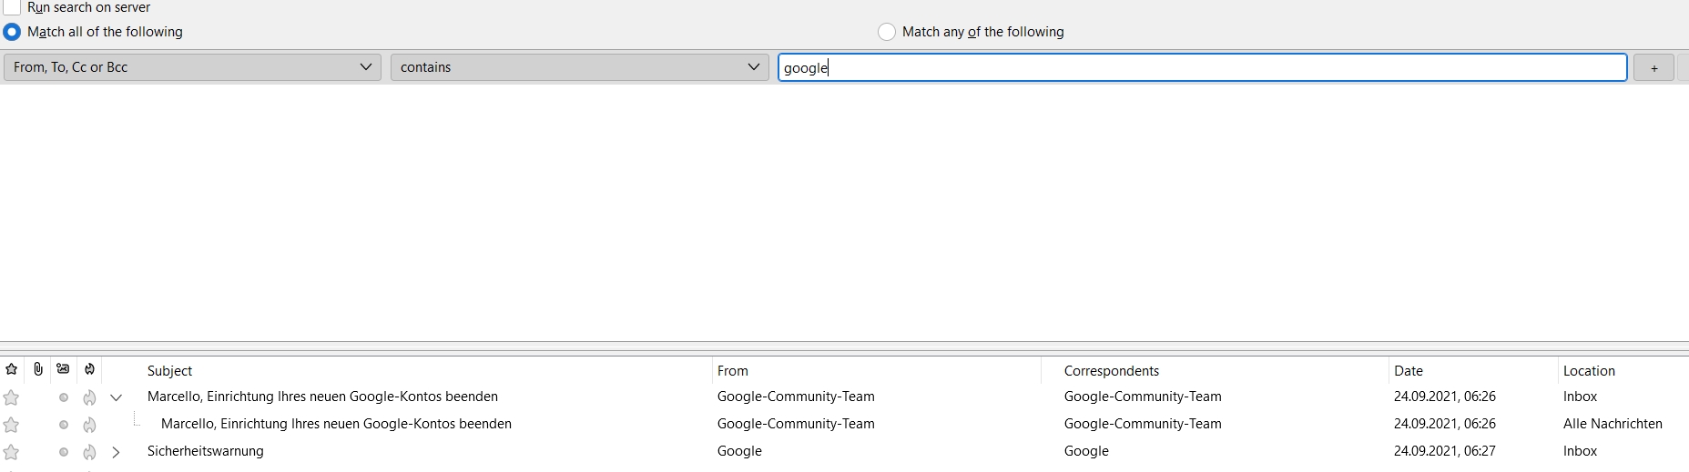
Task: Toggle read dot on the Alle Nachrichten row
Action: tap(64, 425)
